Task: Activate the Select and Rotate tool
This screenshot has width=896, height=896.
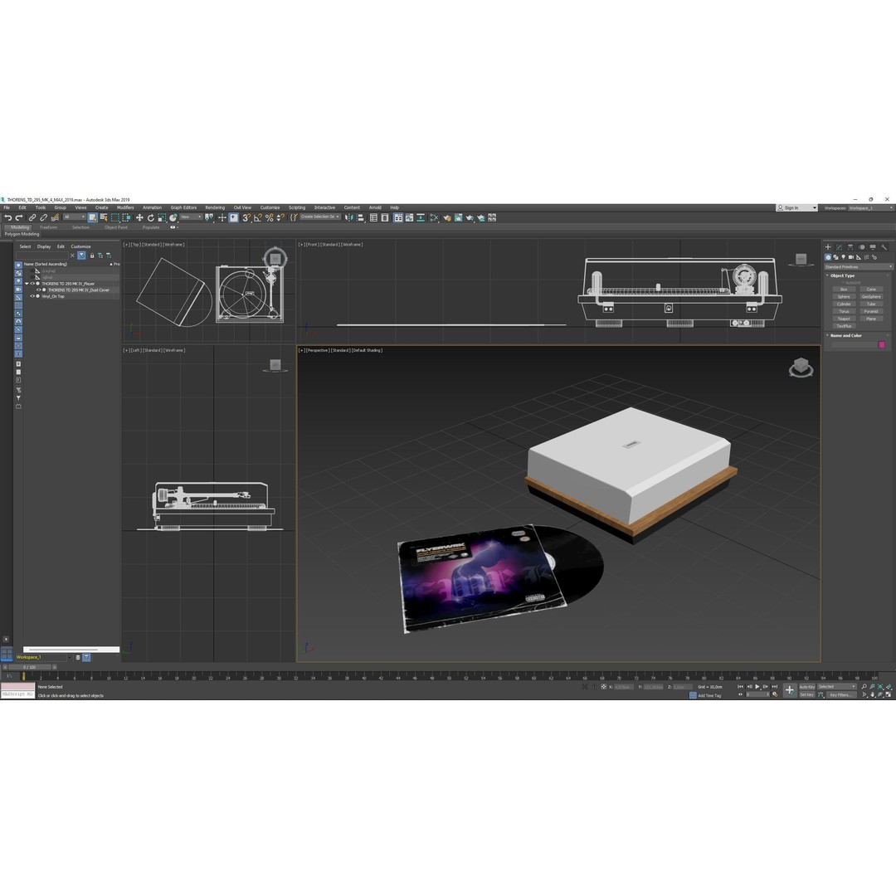Action: coord(151,217)
